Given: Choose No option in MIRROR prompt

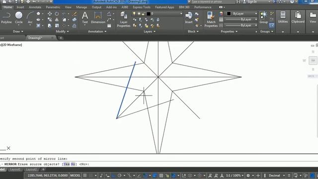Looking at the screenshot, I should coord(73,164).
